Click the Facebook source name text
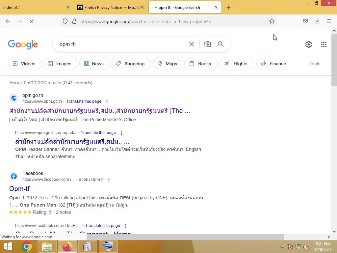Screen dimensions: 337x253 click(x=33, y=173)
